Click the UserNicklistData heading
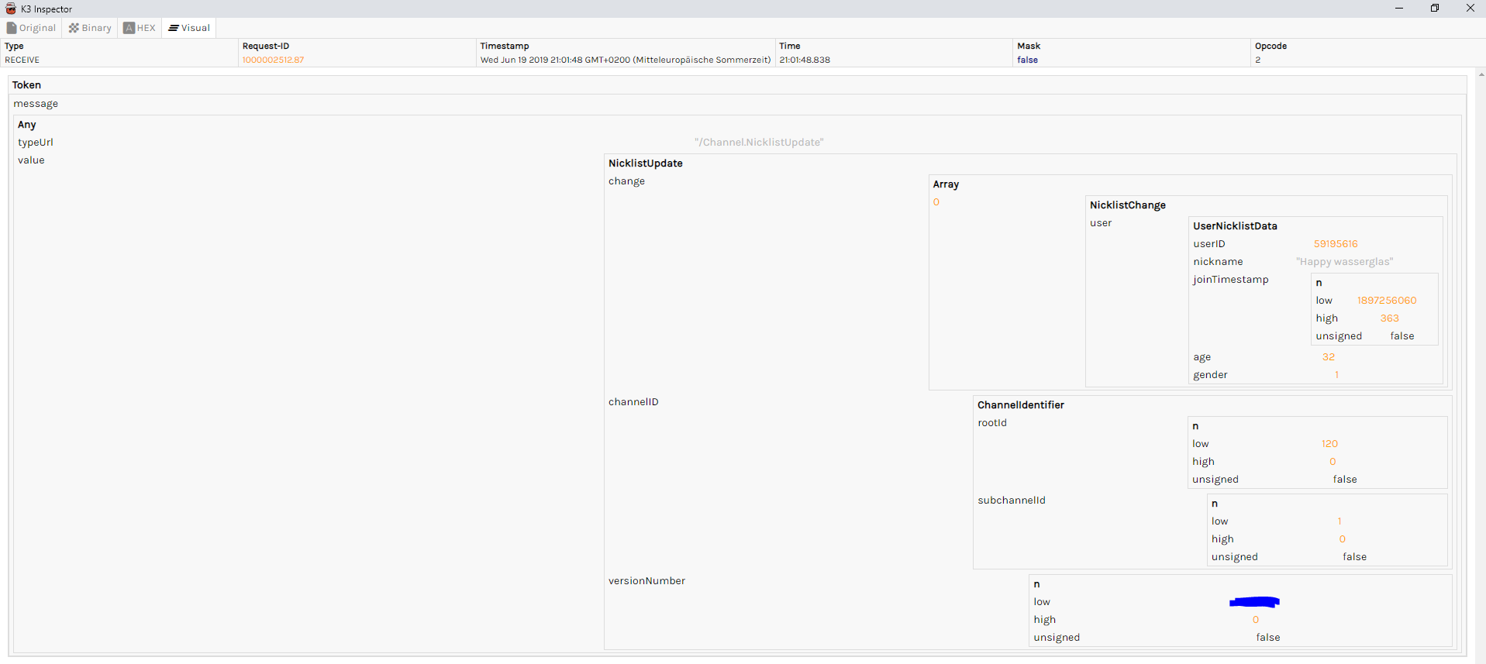The image size is (1486, 664). pos(1235,226)
